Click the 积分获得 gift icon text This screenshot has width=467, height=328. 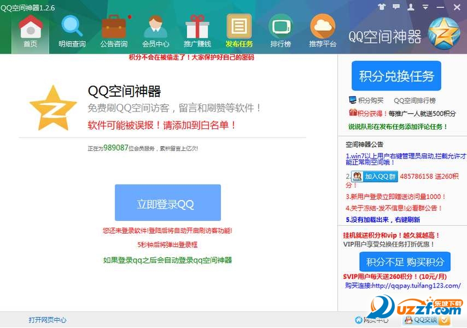pos(368,113)
